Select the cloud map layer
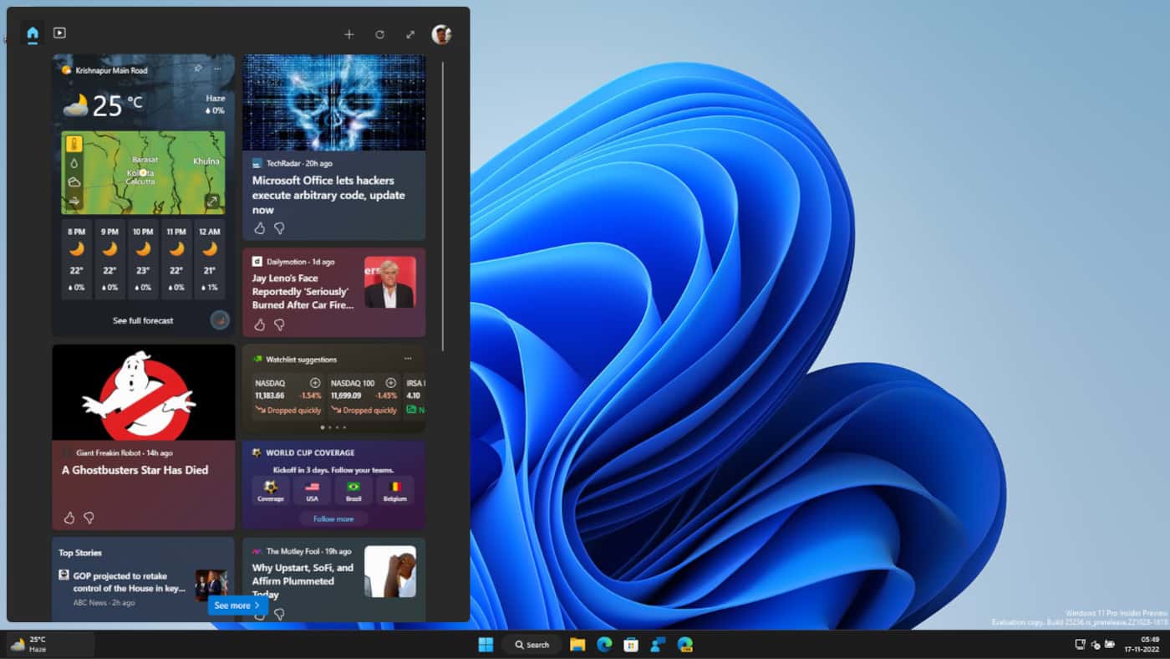The image size is (1170, 659). pyautogui.click(x=74, y=181)
